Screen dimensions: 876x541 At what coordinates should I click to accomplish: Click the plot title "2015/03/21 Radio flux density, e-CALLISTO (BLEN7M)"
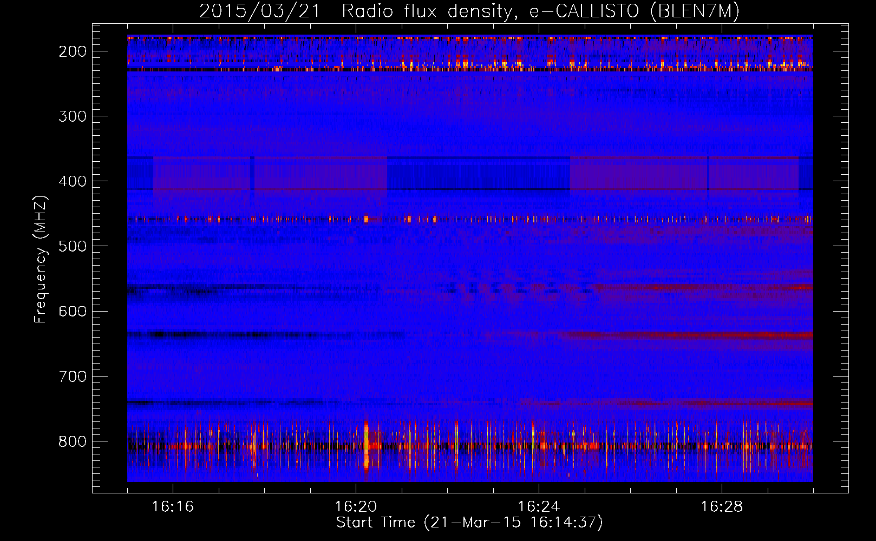469,11
